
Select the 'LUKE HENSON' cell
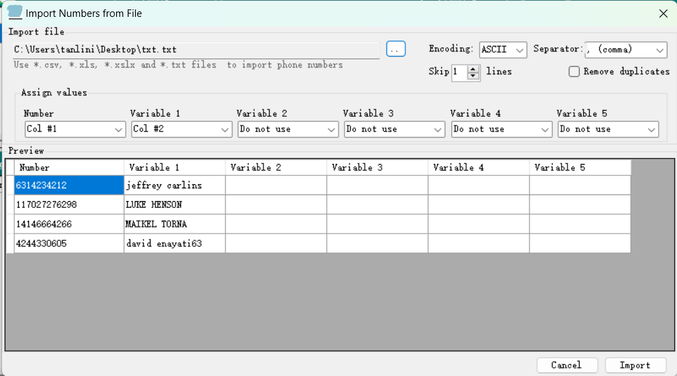pyautogui.click(x=174, y=205)
